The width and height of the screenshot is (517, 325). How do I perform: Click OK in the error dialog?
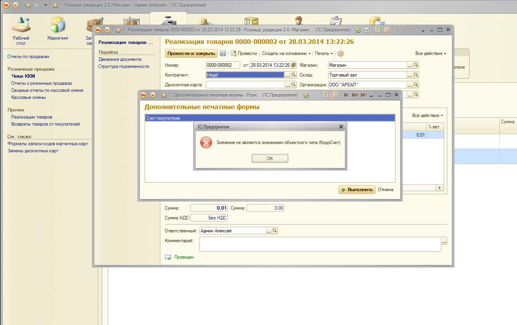coord(270,158)
